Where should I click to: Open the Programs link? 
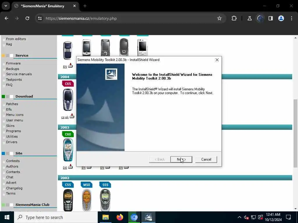[13, 131]
